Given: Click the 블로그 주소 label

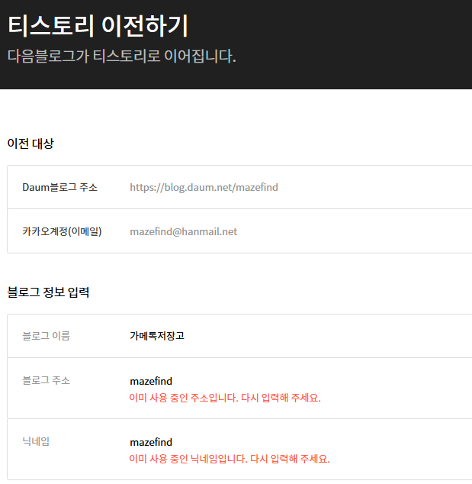Looking at the screenshot, I should pyautogui.click(x=47, y=380).
